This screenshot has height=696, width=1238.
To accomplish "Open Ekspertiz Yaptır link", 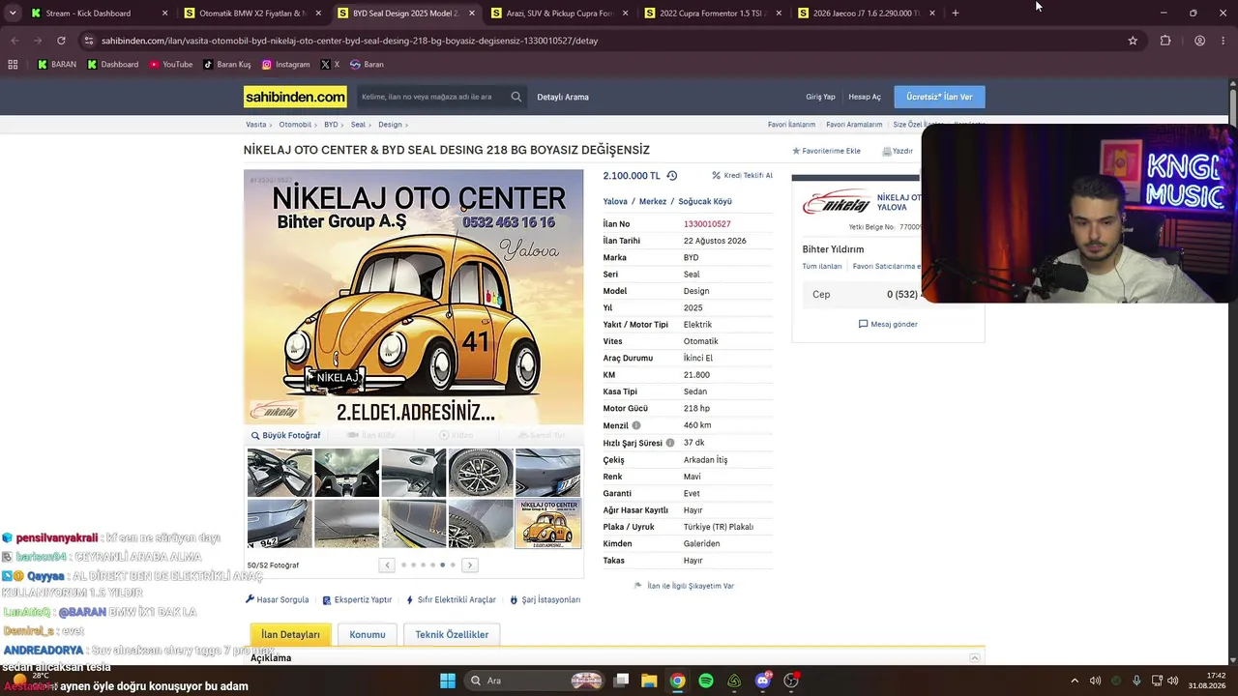I will pos(357,599).
